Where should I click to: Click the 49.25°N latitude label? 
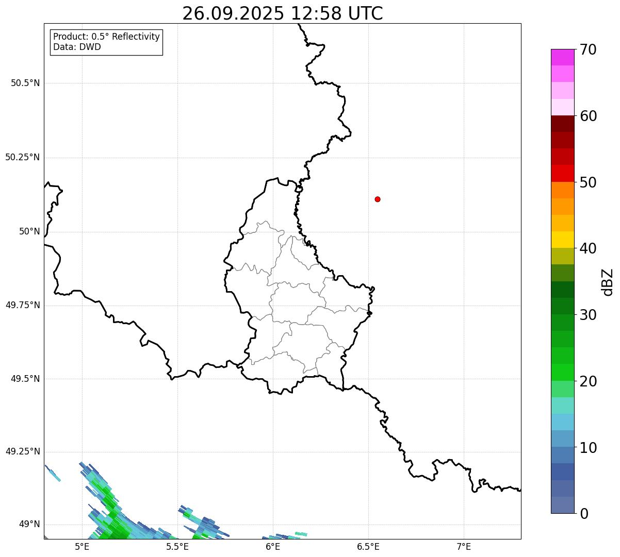(x=23, y=451)
